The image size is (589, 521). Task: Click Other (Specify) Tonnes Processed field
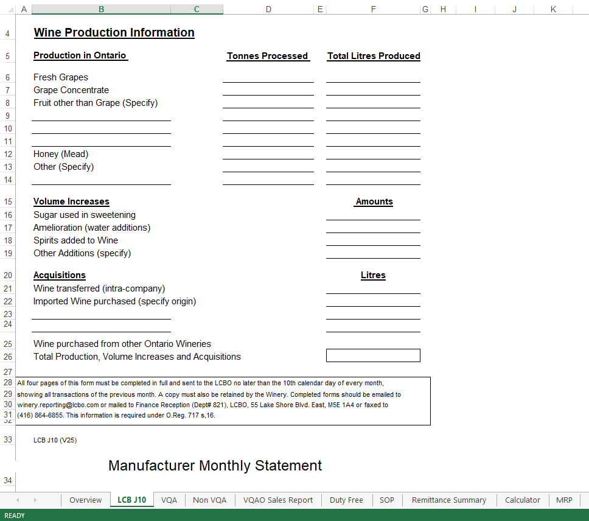tap(268, 166)
